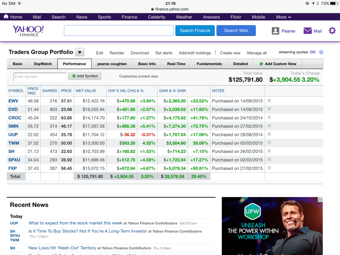Expand the Traders Group Portfolio dropdown
This screenshot has height=255, width=340.
click(80, 52)
